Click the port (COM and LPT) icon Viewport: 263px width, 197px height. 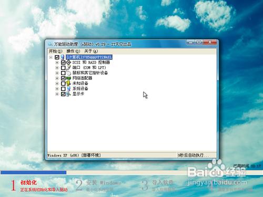click(x=68, y=68)
